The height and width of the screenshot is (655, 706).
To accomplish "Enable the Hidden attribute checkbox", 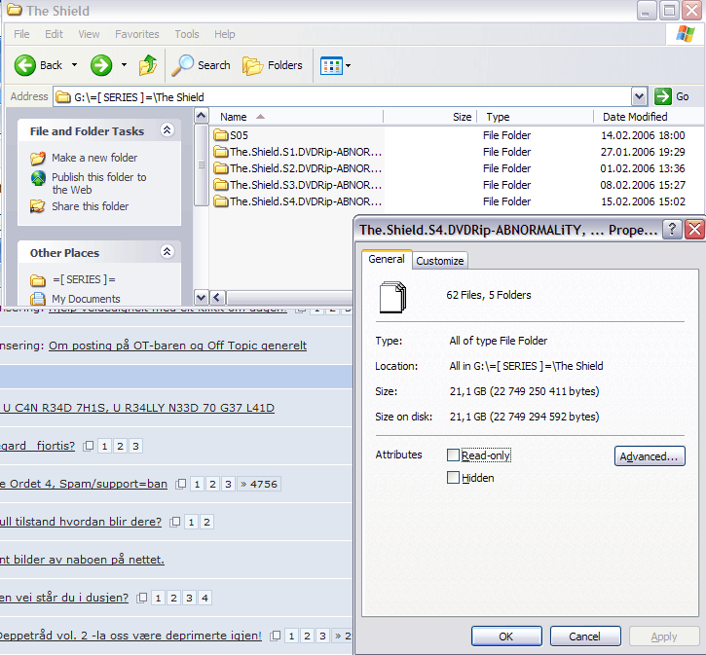I will (x=453, y=477).
